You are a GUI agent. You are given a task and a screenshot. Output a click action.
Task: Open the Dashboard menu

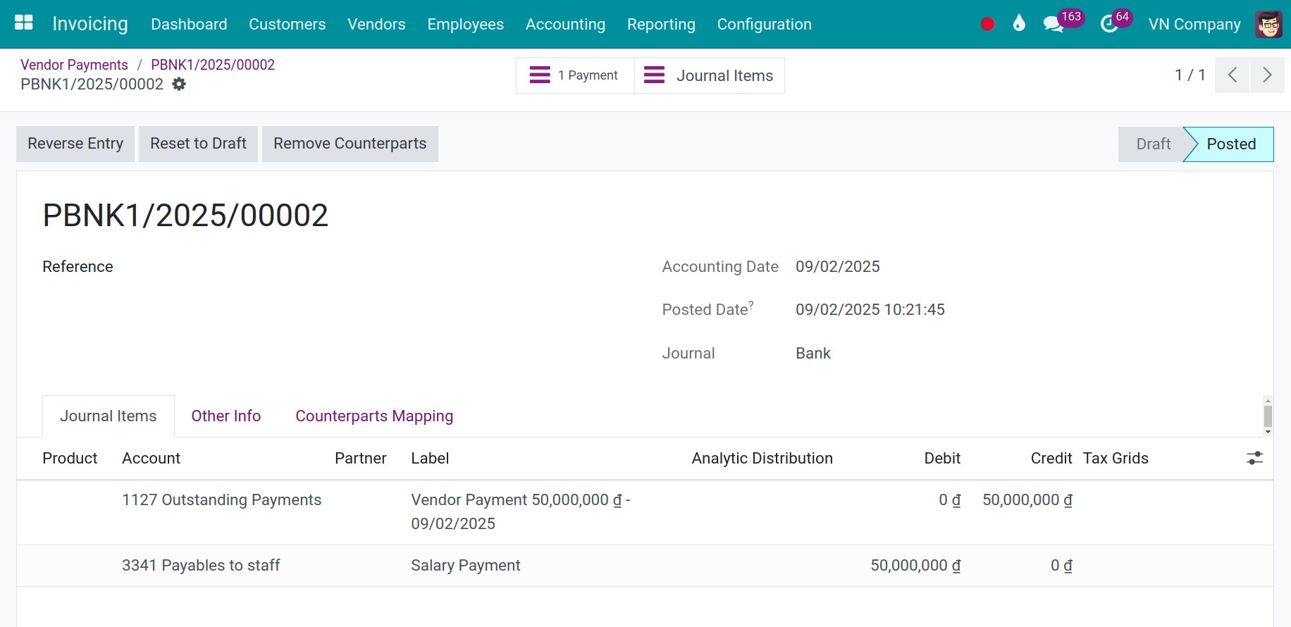pos(189,24)
